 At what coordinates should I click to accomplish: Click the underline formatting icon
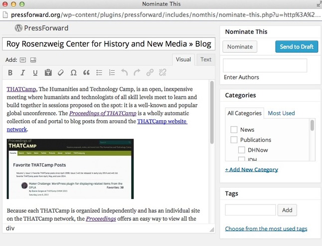click(35, 73)
